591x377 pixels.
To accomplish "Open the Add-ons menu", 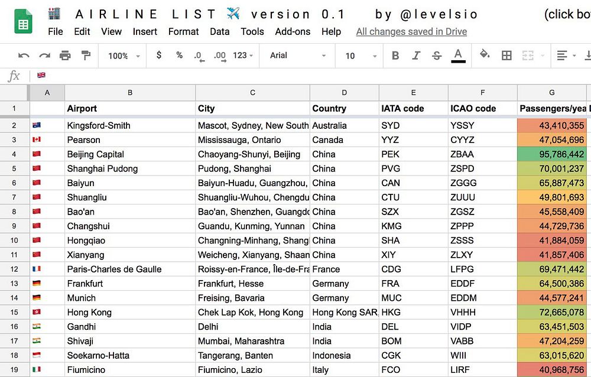I will [x=293, y=32].
